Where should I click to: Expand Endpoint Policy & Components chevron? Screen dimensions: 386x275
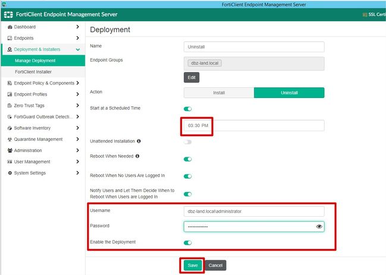[x=78, y=83]
